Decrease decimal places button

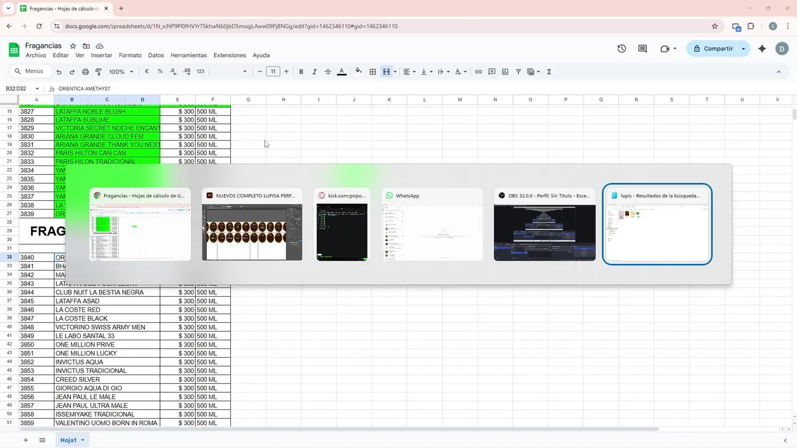(x=173, y=72)
